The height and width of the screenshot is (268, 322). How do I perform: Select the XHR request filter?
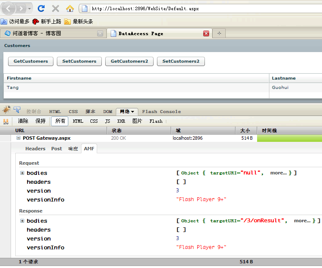(121, 121)
